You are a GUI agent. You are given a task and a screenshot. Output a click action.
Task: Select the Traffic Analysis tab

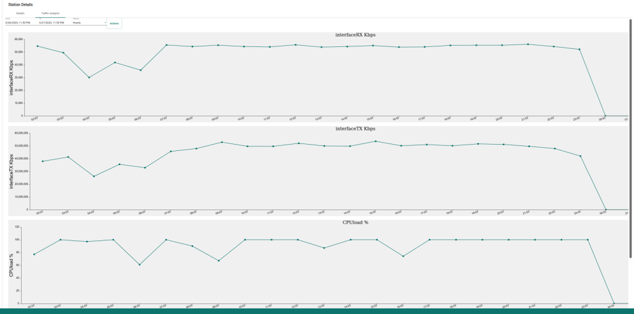(50, 14)
